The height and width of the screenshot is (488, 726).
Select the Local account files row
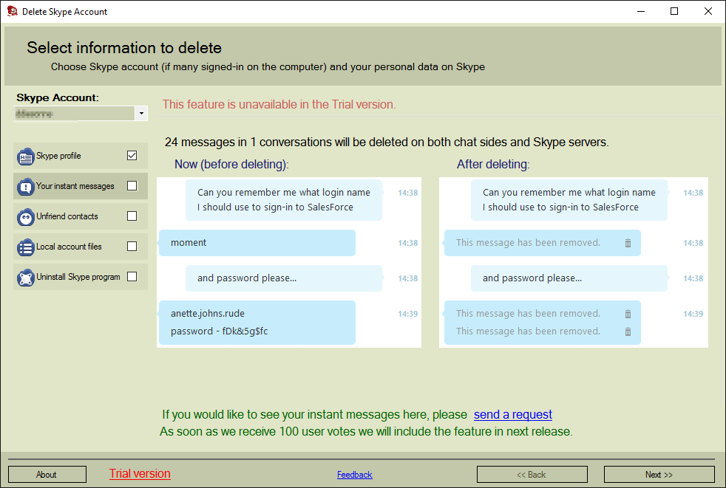[x=81, y=247]
